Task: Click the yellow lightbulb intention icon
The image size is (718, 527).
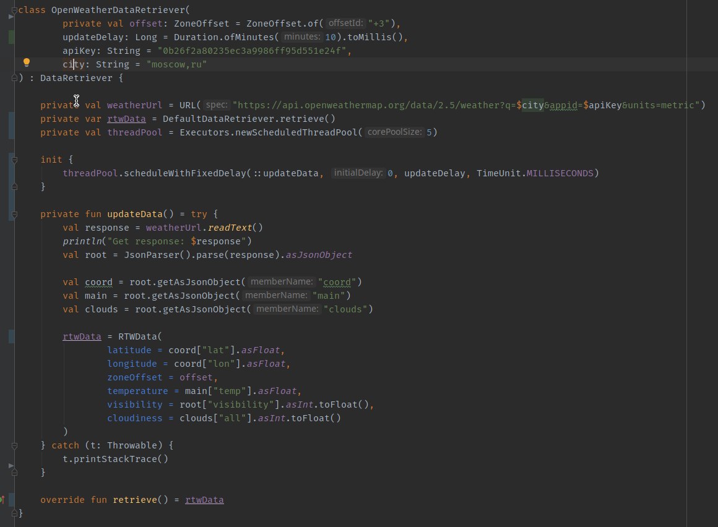Action: coord(27,62)
